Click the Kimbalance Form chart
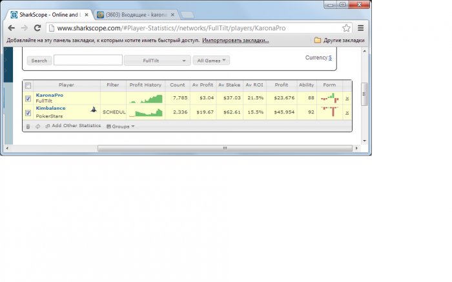Screen dimensions: 452x282 [329, 112]
